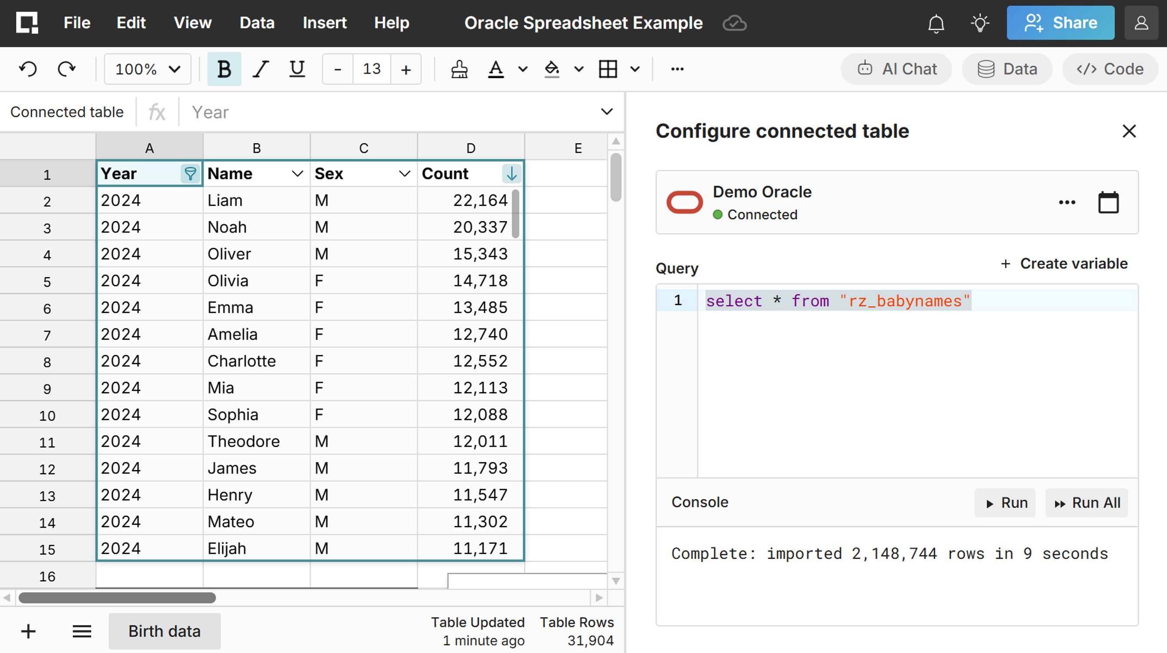Open the Insert menu
Screen dimensions: 1167x653
point(324,23)
